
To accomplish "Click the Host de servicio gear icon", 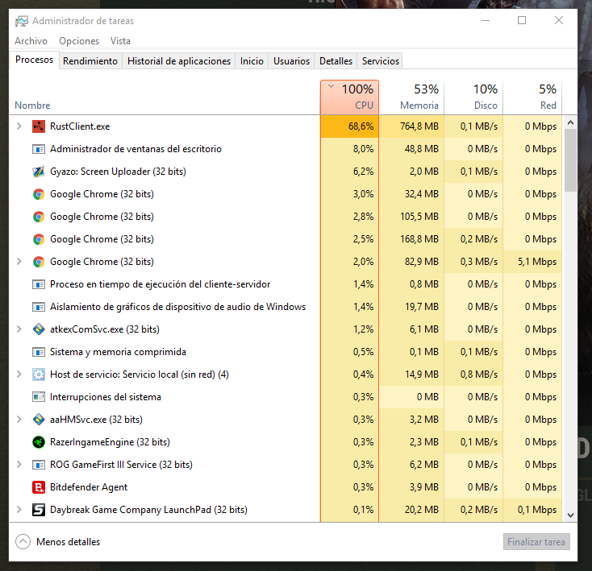I will coord(39,374).
